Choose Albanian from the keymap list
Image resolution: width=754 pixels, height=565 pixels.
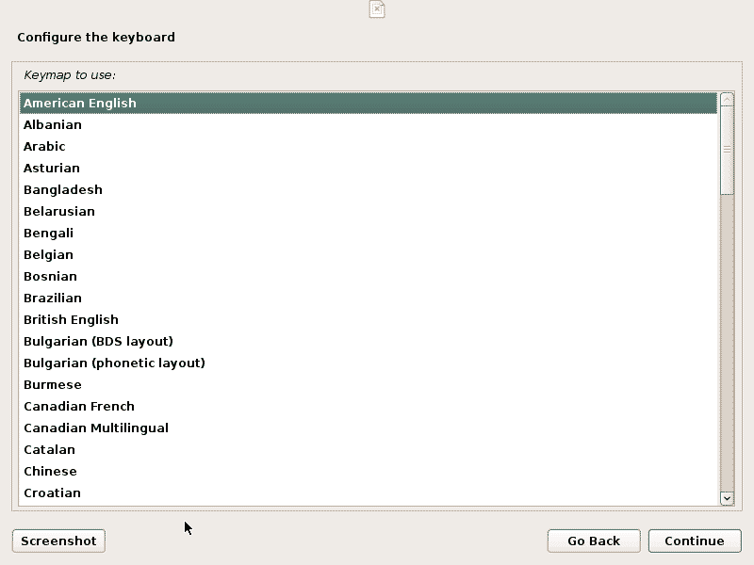pos(53,125)
